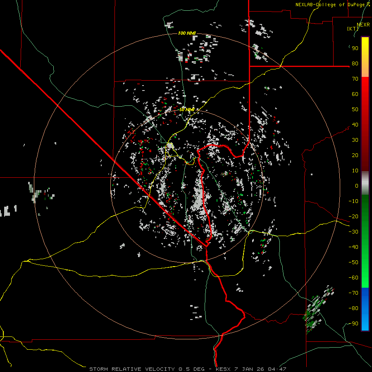Click the -20 value on velocity scale
Image resolution: width=372 pixels, height=372 pixels.
pos(353,217)
